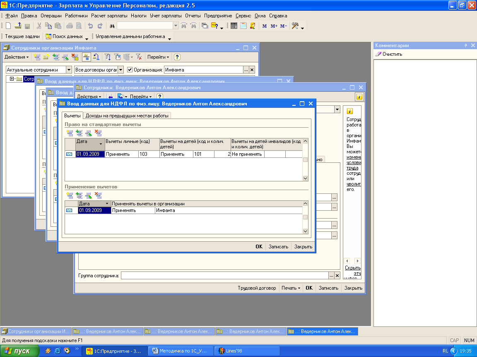The image size is (477, 357).
Task: Copy row icon in Право на стандартные вычеты
Action: [x=79, y=133]
